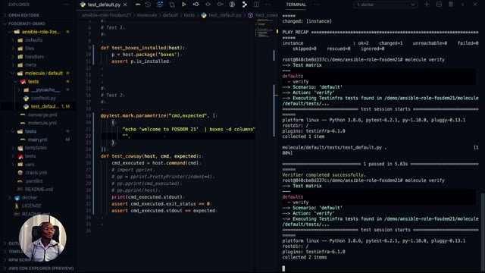
Task: Open Explorer views ellipsis menu
Action: (x=66, y=5)
